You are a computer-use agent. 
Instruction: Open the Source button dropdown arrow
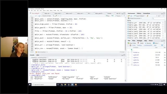click(122, 16)
